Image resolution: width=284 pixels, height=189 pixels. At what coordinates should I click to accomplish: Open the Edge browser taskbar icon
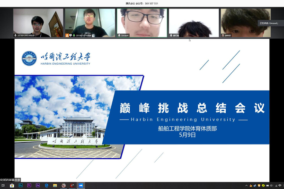coord(46,186)
